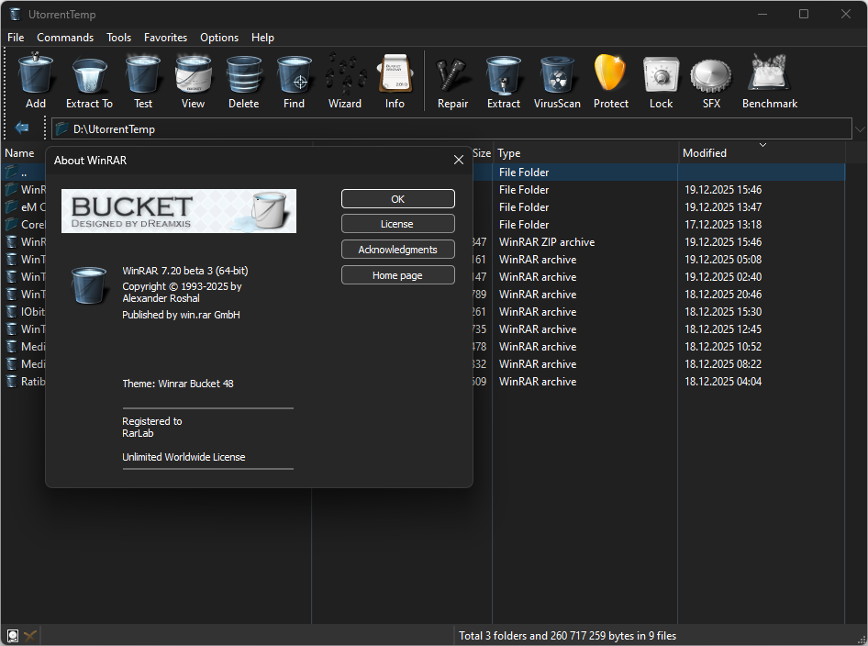Open the Acknowledgments button

[398, 249]
